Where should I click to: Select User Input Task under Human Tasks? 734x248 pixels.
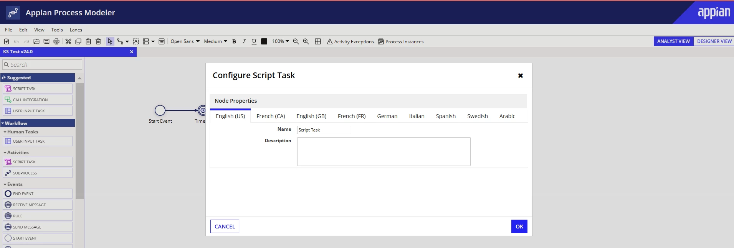click(38, 141)
